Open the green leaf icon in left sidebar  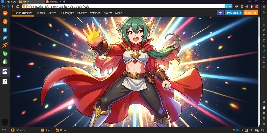5,53
